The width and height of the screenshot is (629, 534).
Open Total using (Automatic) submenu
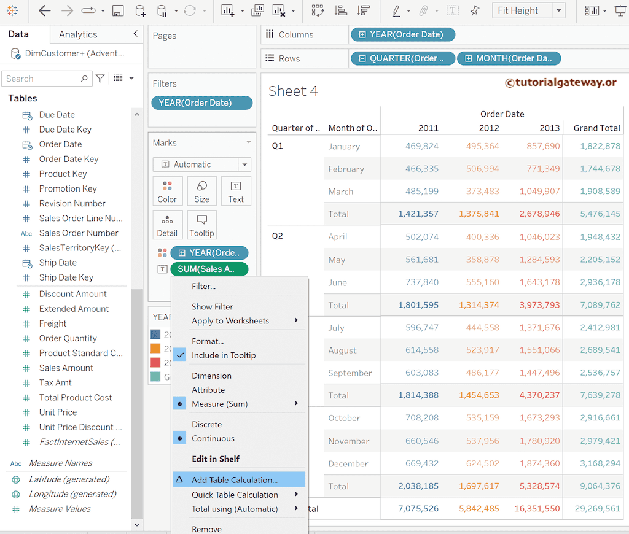click(239, 509)
